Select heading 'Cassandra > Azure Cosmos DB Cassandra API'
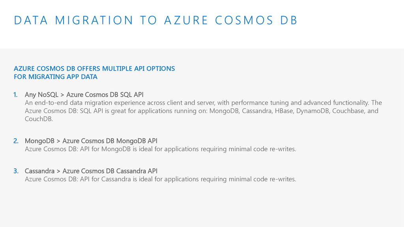 click(91, 171)
